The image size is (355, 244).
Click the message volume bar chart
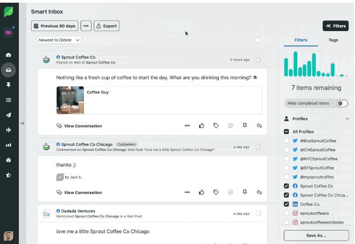tap(316, 64)
